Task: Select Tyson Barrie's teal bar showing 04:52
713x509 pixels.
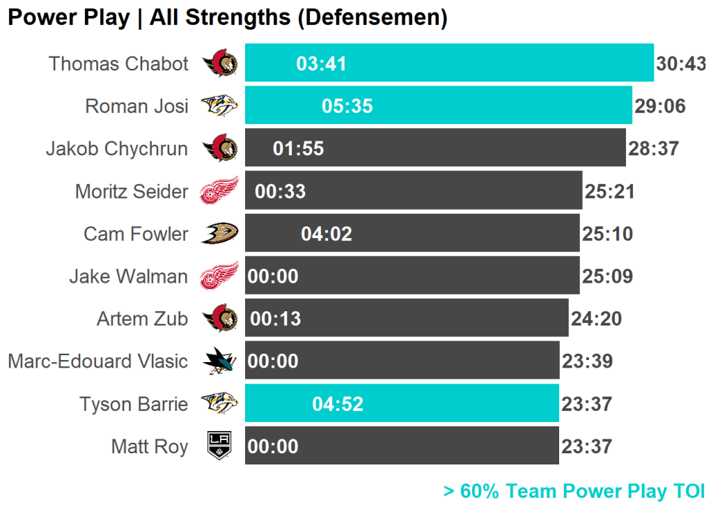Action: coord(402,403)
